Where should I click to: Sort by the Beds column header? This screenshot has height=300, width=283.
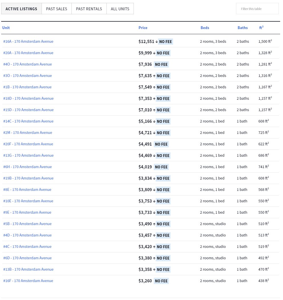click(205, 28)
